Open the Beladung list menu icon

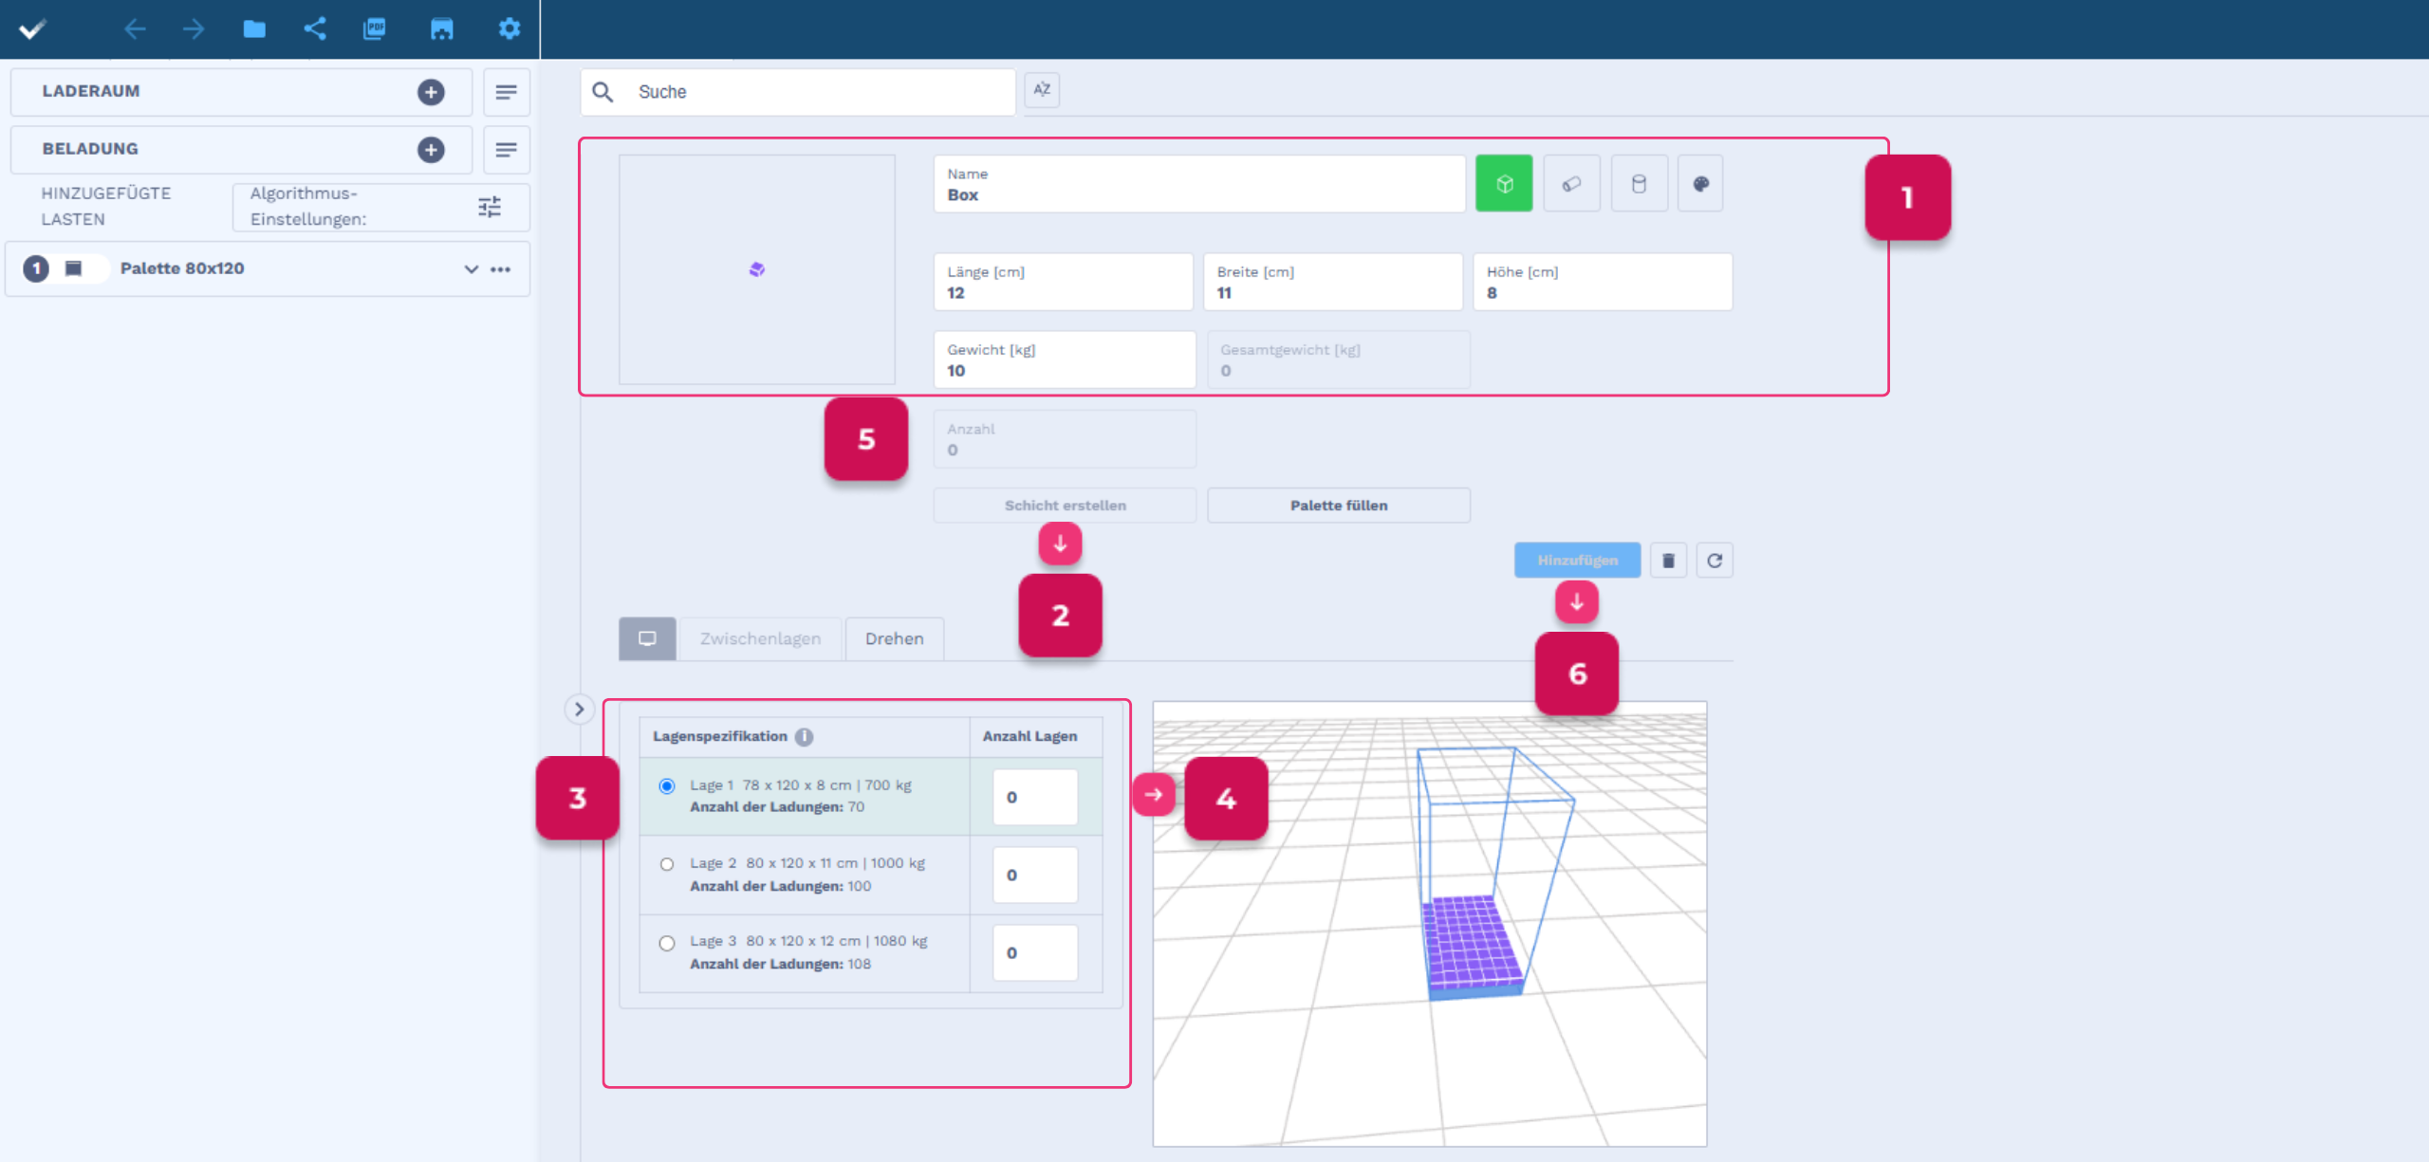[x=507, y=150]
